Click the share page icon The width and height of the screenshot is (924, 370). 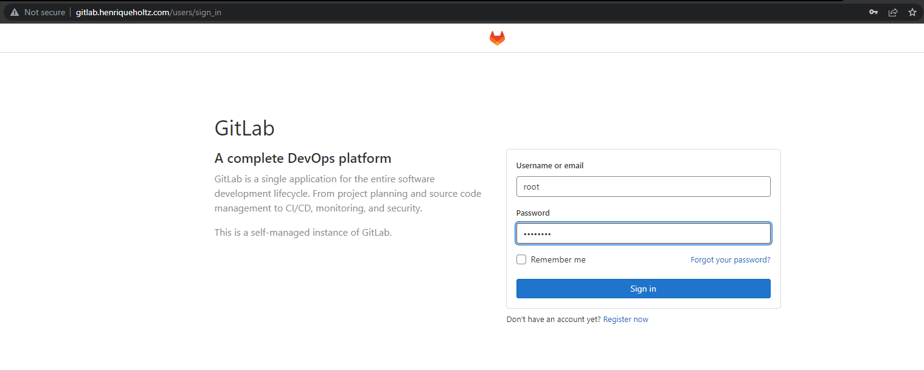(893, 12)
